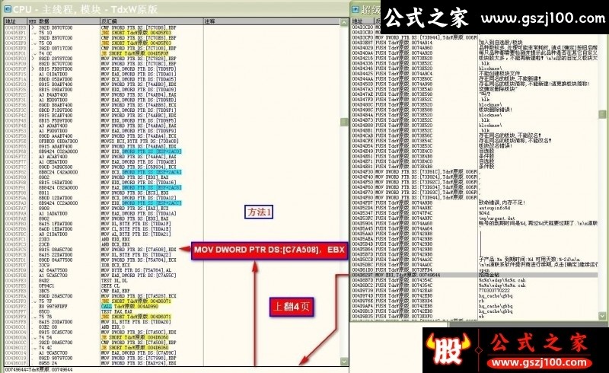Click the right window's scrollbar down arrow
Viewport: 609px width, 373px height.
pyautogui.click(x=602, y=316)
